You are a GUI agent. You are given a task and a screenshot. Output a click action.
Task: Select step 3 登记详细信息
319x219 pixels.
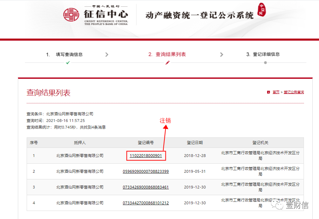point(263,54)
